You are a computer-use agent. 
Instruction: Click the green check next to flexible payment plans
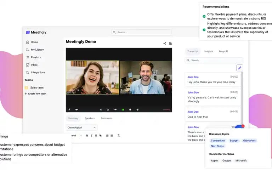point(204,16)
